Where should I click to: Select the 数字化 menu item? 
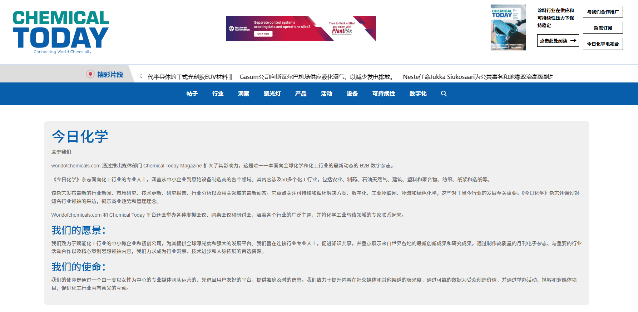click(418, 94)
